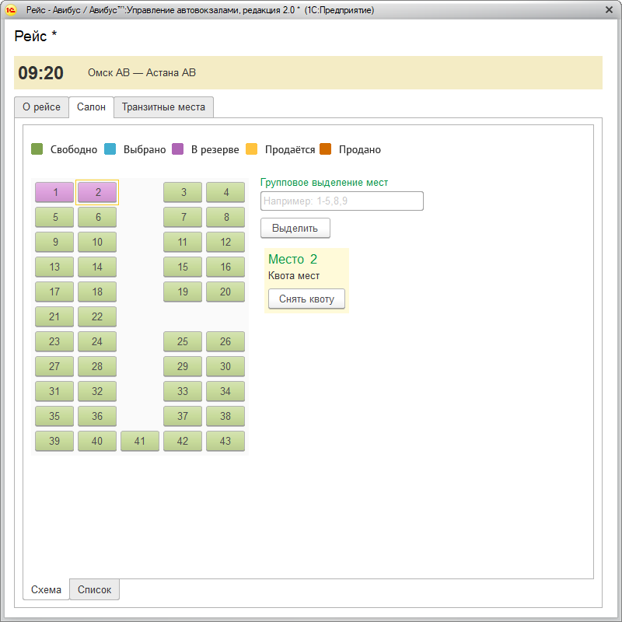Click the blue Выбрано legend swatch
Screen dimensions: 622x622
pyautogui.click(x=110, y=149)
